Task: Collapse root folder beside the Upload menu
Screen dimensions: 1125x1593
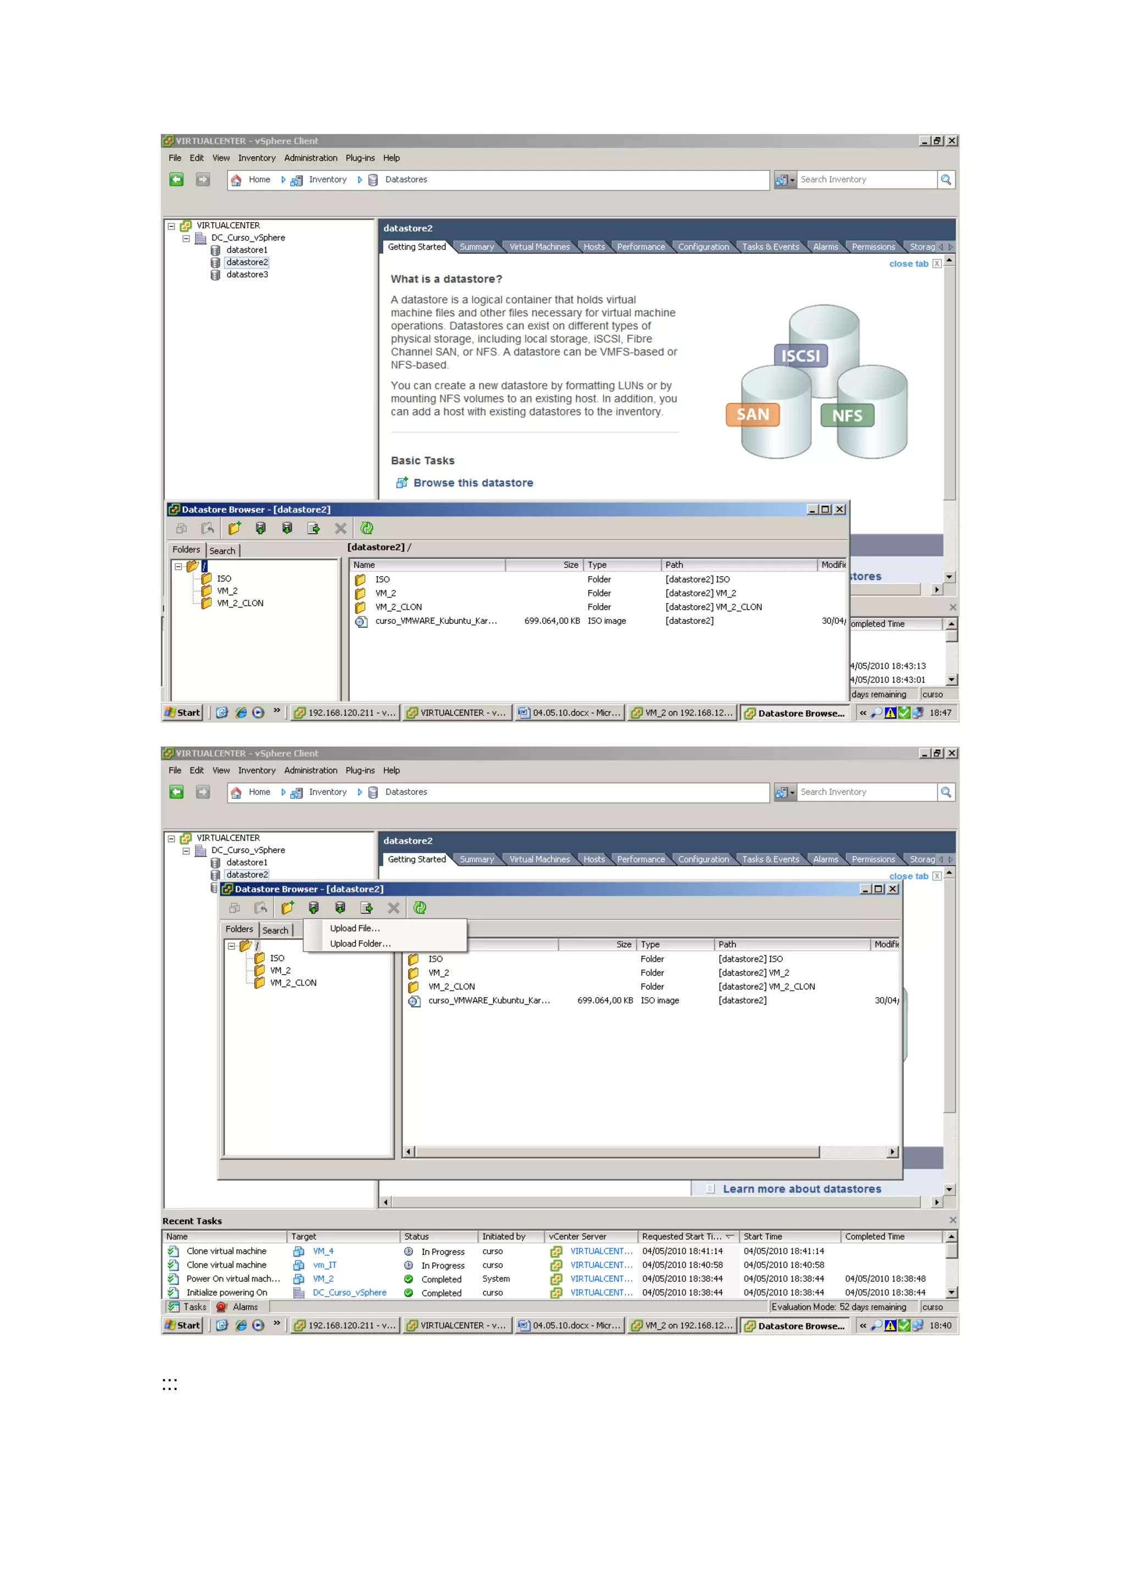Action: point(231,945)
